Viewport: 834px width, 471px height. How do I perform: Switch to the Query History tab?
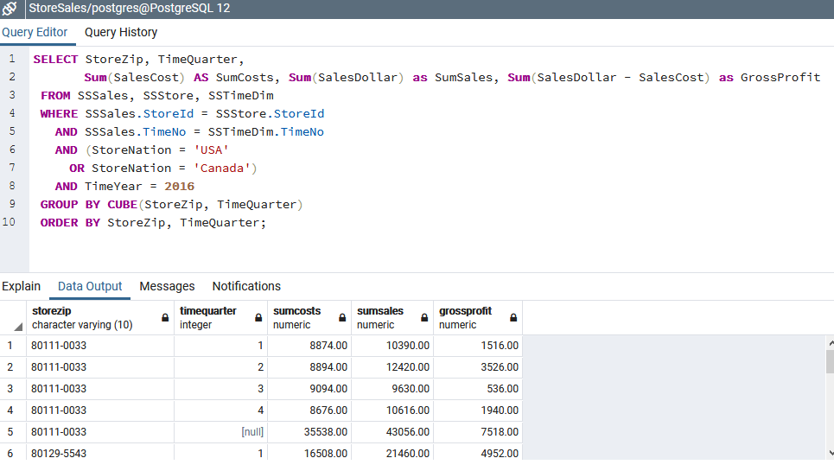pyautogui.click(x=121, y=32)
